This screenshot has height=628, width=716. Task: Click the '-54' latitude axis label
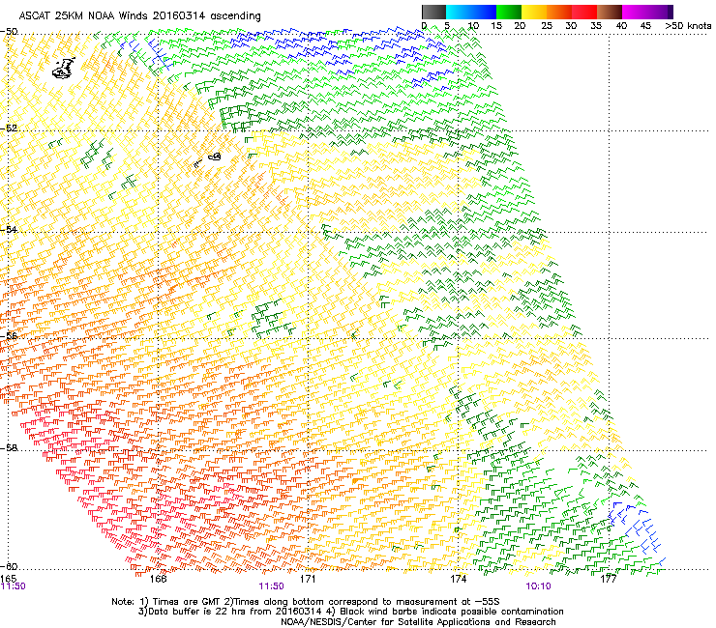[9, 229]
